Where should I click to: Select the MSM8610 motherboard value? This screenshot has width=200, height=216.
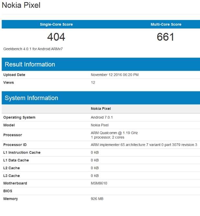99,183
